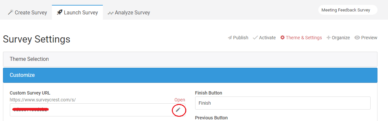
Task: Switch to the Create Survey tab
Action: [x=27, y=12]
